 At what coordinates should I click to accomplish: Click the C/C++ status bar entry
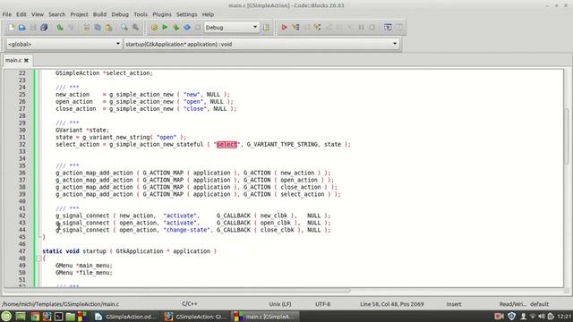click(x=190, y=304)
